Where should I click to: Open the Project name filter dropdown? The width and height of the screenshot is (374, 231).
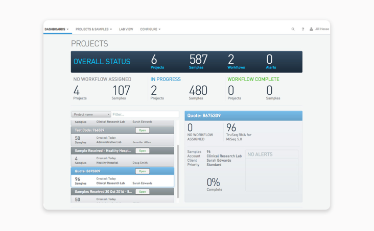pos(91,115)
